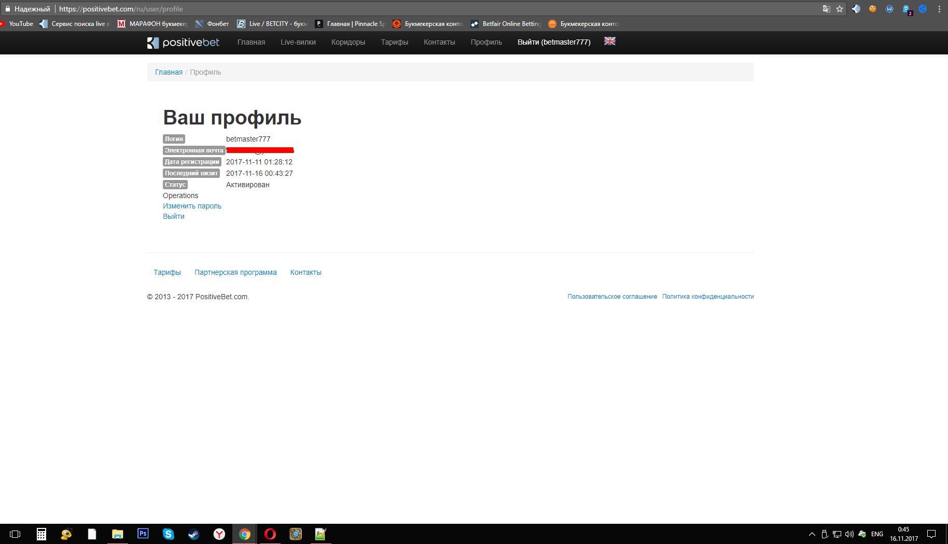Click the positivebet logo in the header

pyautogui.click(x=183, y=43)
